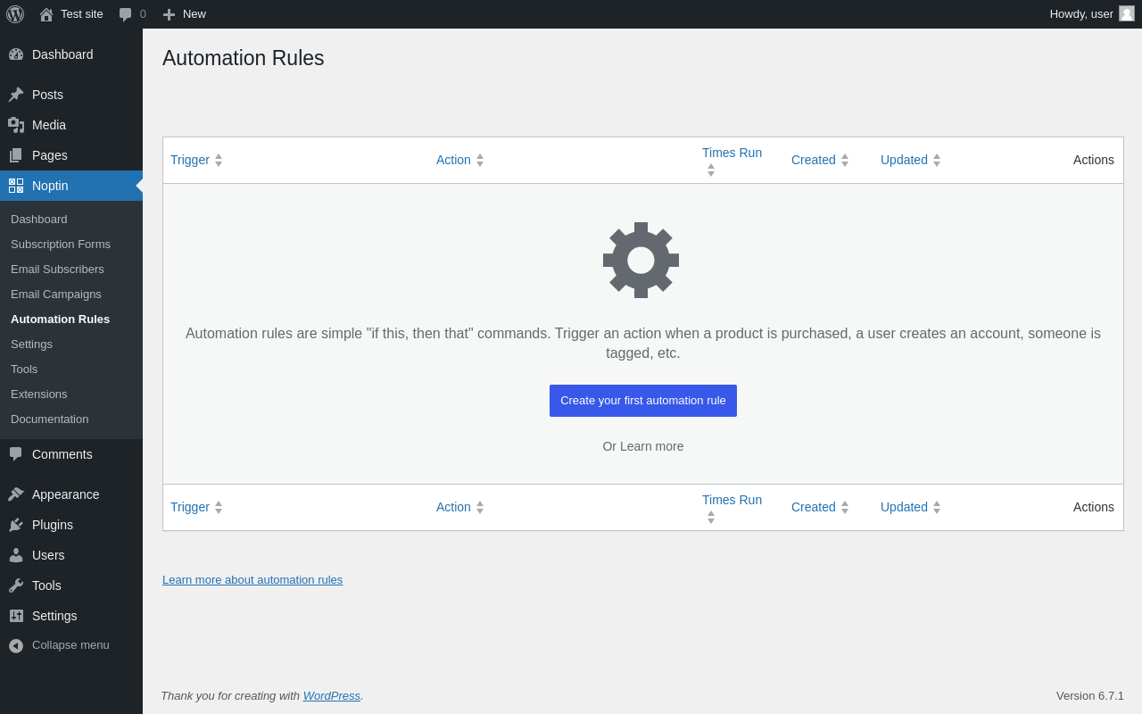The image size is (1142, 714).
Task: Click the large gear icon
Action: (641, 260)
